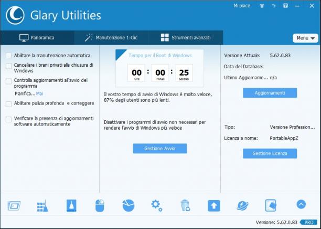Minimize the Glary Utilities window

click(x=297, y=6)
